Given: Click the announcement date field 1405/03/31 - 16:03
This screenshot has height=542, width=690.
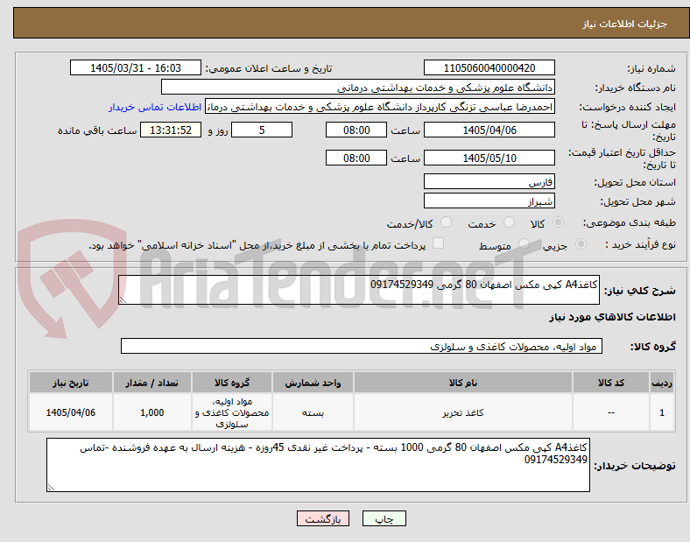Looking at the screenshot, I should (x=136, y=67).
